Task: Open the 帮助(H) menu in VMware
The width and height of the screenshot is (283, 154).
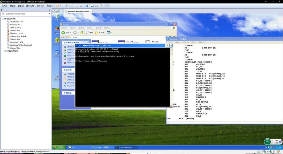Action: [x=49, y=6]
